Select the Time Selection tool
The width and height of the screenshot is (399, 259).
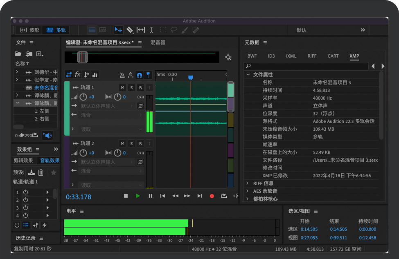[151, 30]
